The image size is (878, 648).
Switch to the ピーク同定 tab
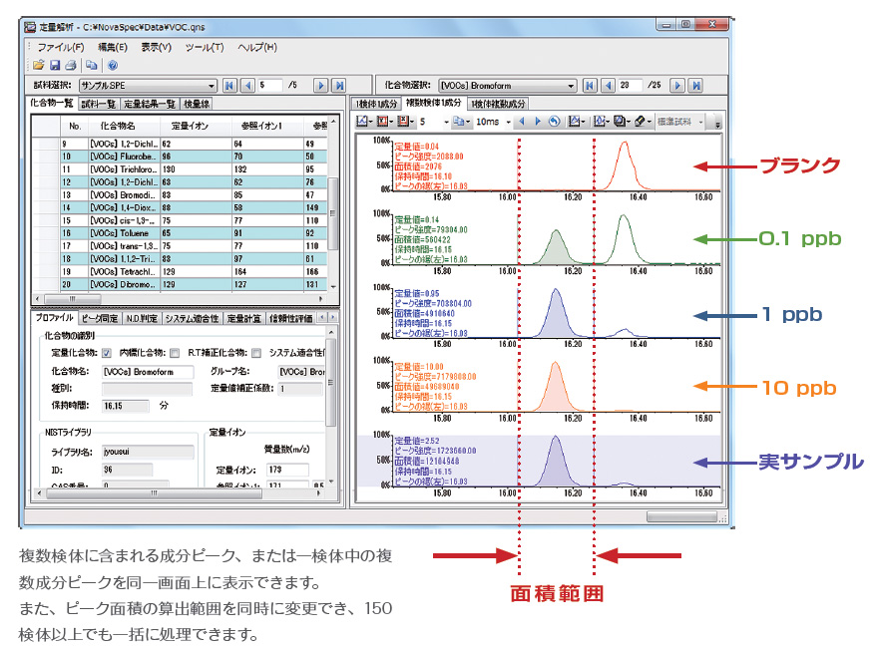tap(99, 319)
